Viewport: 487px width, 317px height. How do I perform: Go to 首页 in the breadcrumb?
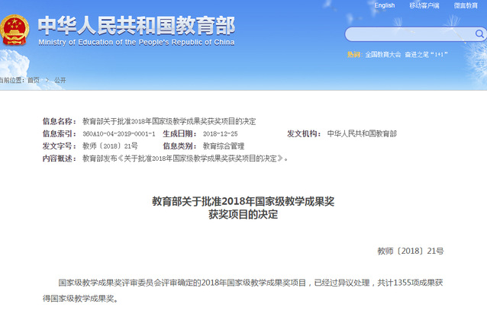(33, 80)
